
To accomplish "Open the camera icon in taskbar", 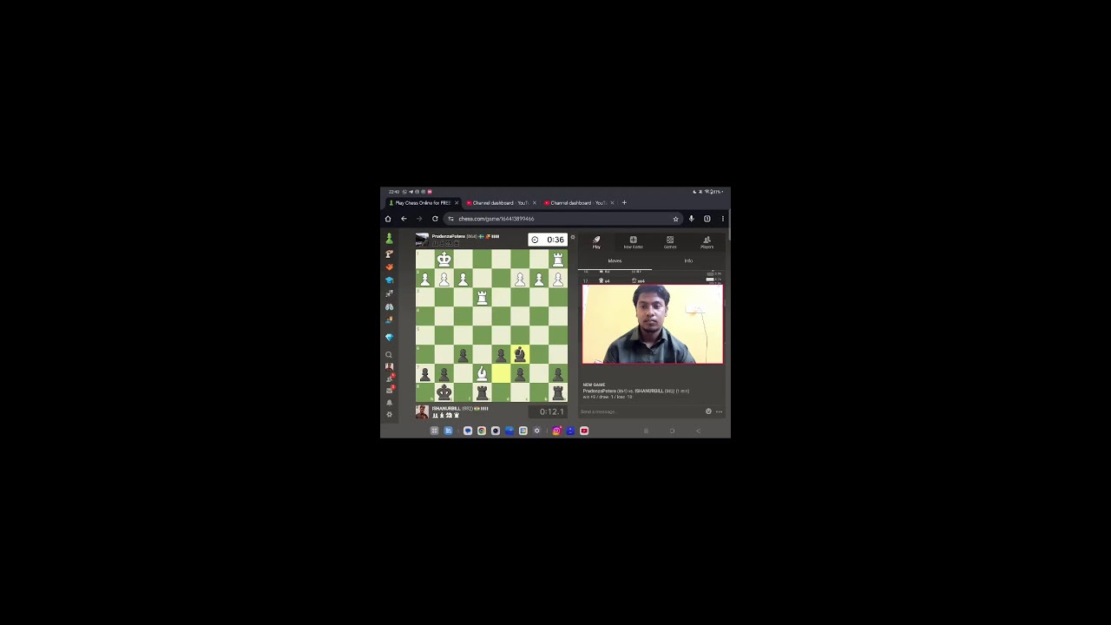I will tap(496, 431).
